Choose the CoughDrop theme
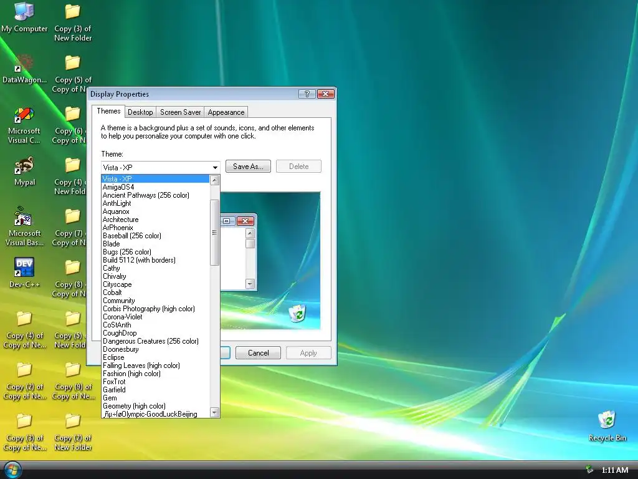 tap(155, 333)
